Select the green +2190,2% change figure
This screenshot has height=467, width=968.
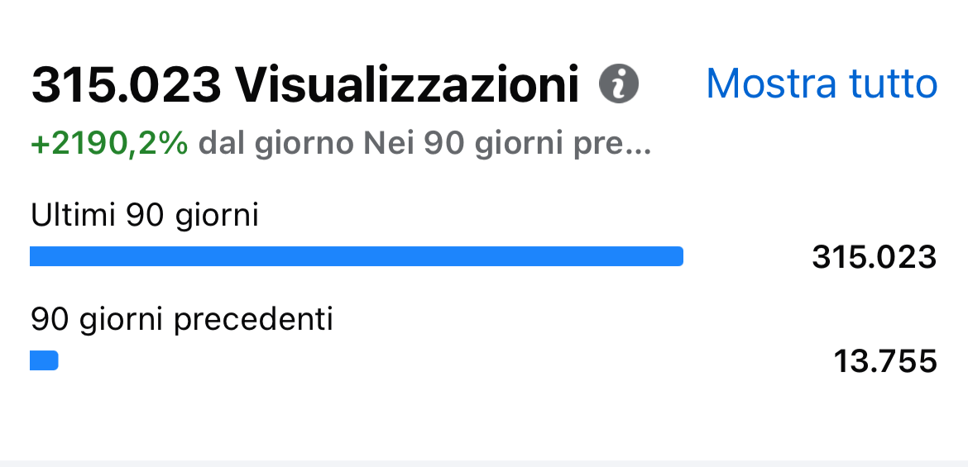click(x=109, y=145)
